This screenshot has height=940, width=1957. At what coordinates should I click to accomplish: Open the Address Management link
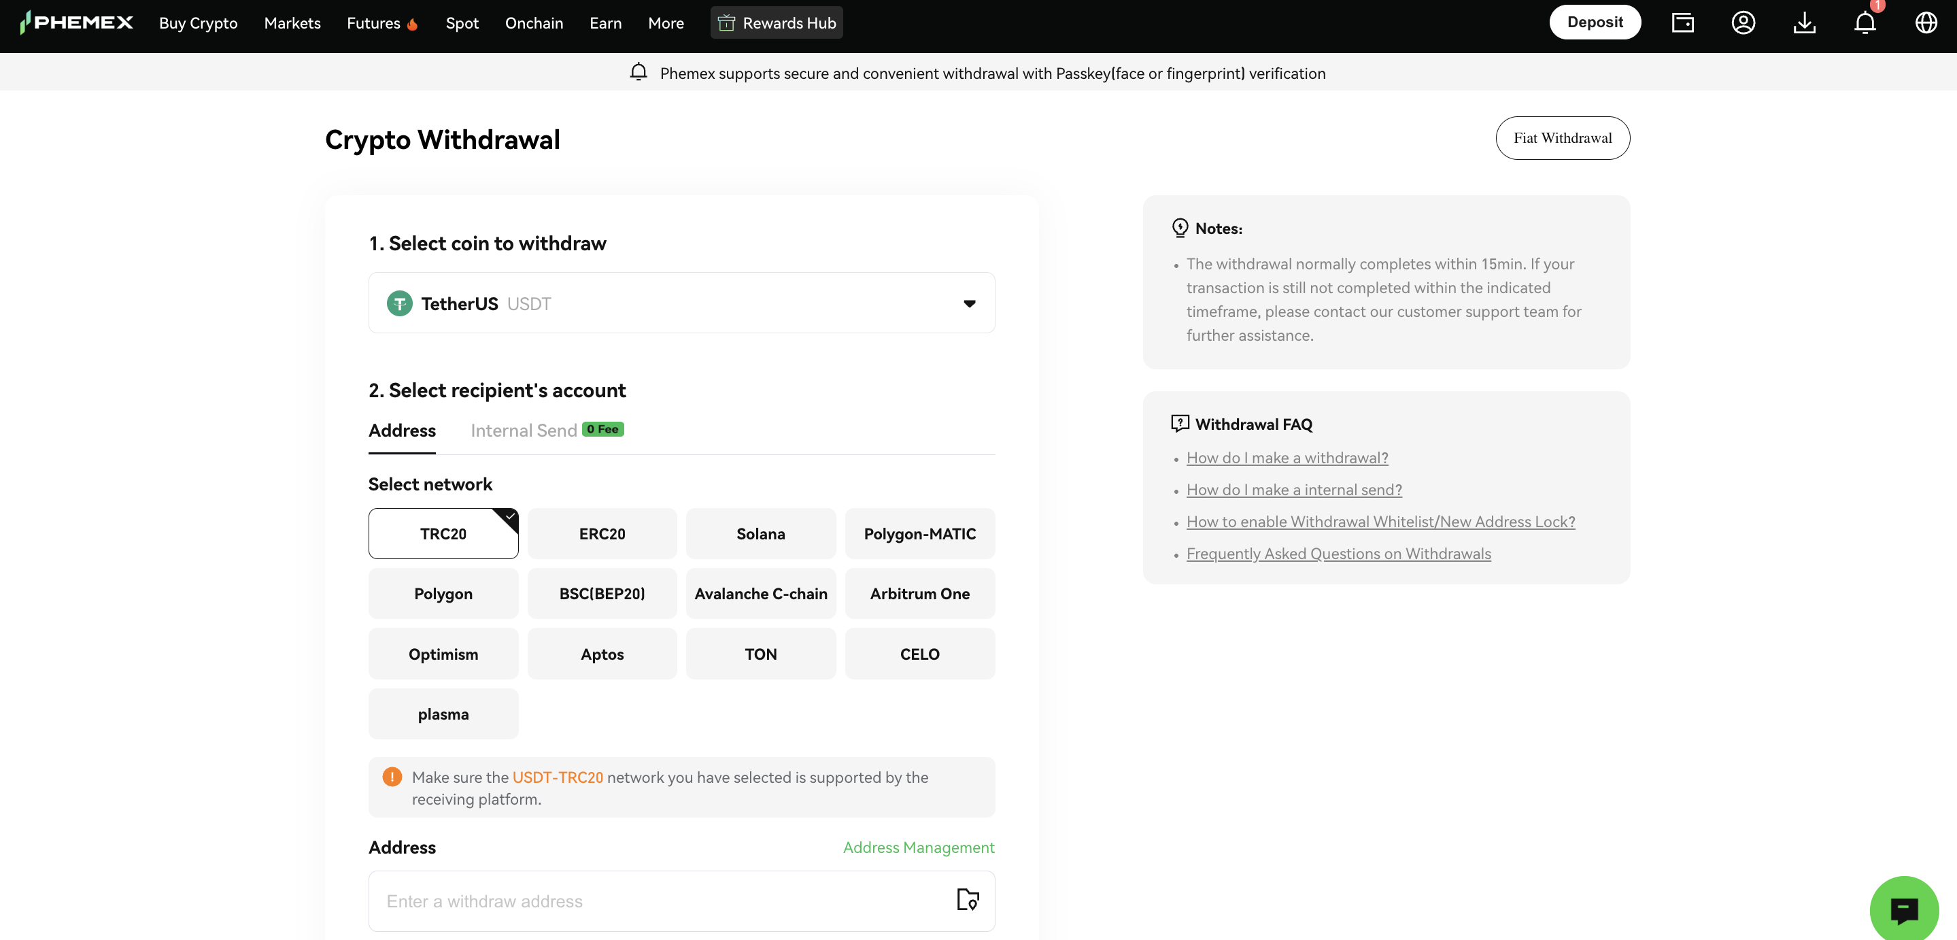tap(918, 847)
